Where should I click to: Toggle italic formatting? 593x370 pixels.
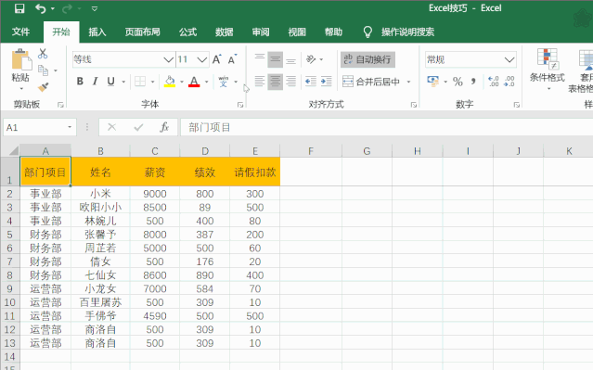[x=95, y=82]
